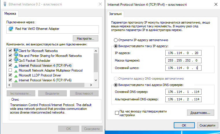This screenshot has width=220, height=134.
Task: Click the horizontal scroll right arrow
Action: click(91, 85)
